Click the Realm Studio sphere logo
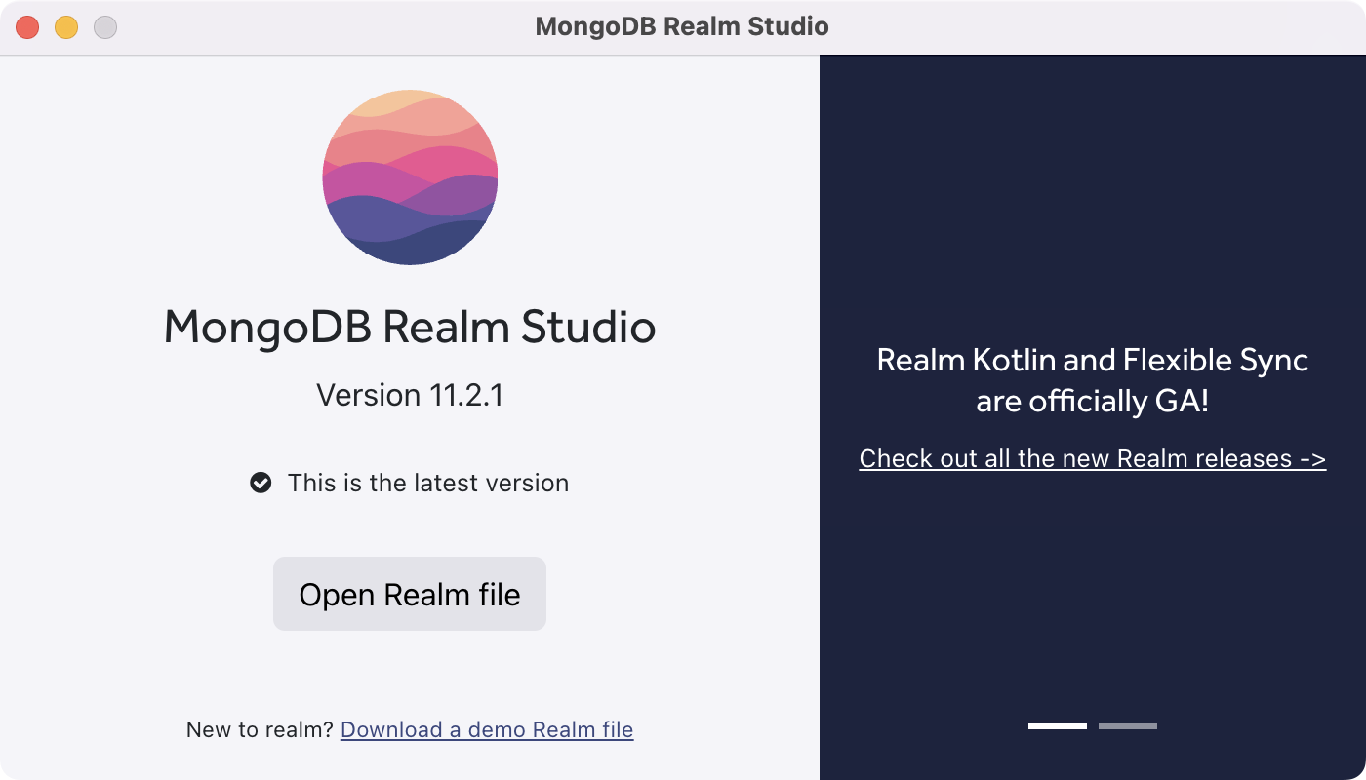1366x780 pixels. 410,177
